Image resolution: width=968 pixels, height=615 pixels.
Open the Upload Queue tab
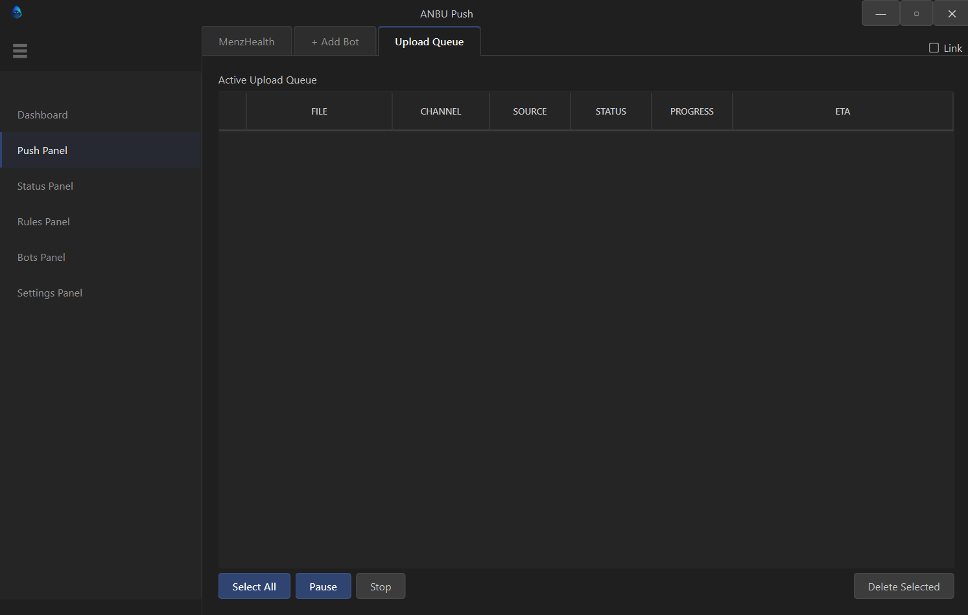429,41
